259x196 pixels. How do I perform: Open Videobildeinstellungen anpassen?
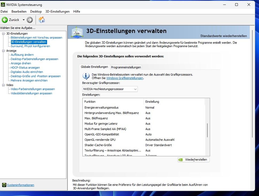point(31,93)
